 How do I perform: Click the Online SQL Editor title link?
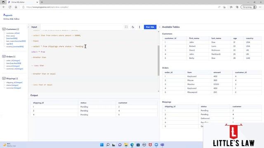(x=12, y=19)
